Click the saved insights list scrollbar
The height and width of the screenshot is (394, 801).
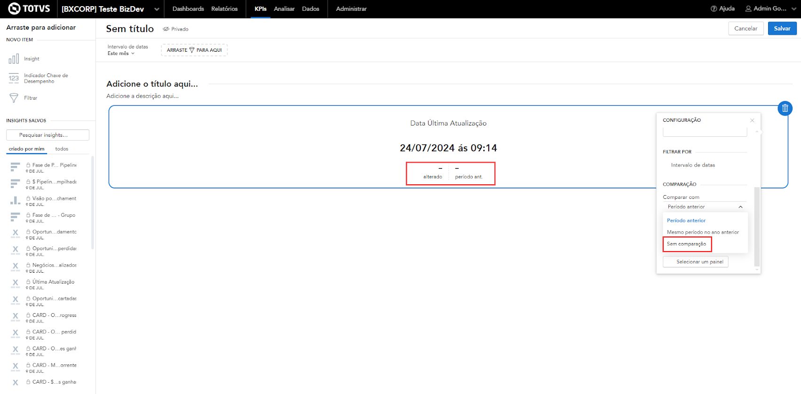[93, 202]
